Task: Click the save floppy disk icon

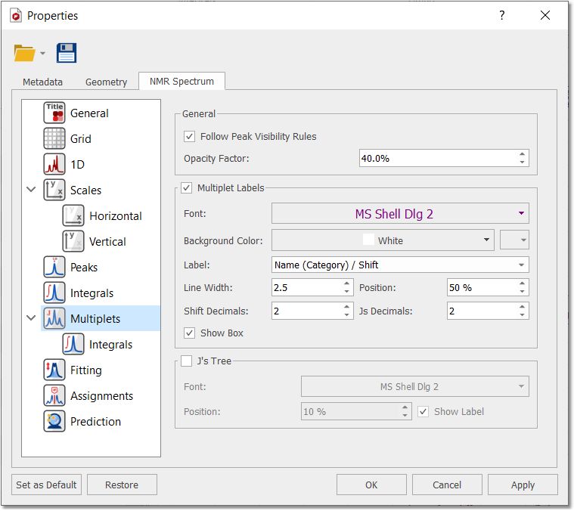Action: (67, 53)
